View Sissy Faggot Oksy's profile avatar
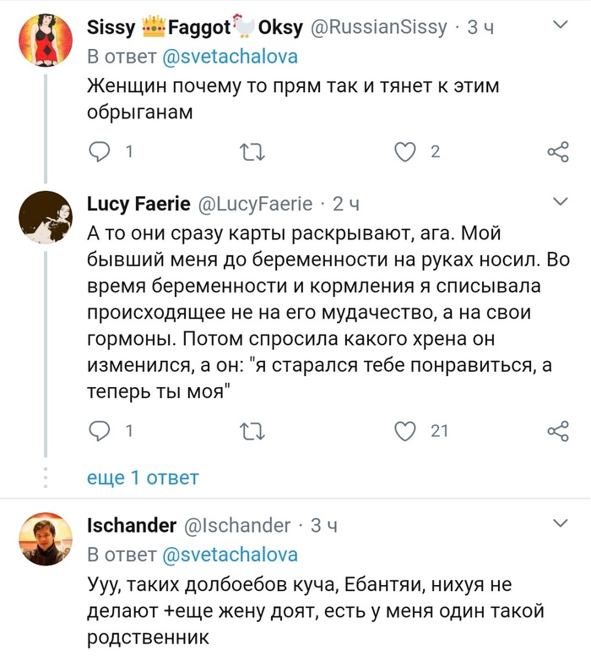 point(46,40)
